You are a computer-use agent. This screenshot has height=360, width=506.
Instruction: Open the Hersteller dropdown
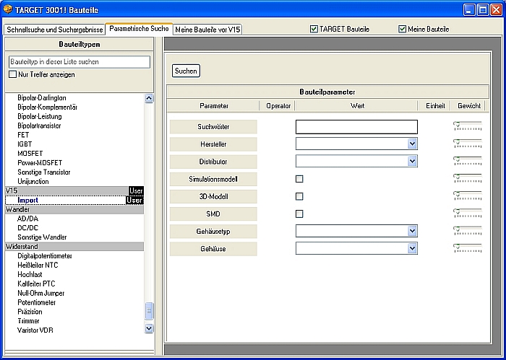(412, 144)
